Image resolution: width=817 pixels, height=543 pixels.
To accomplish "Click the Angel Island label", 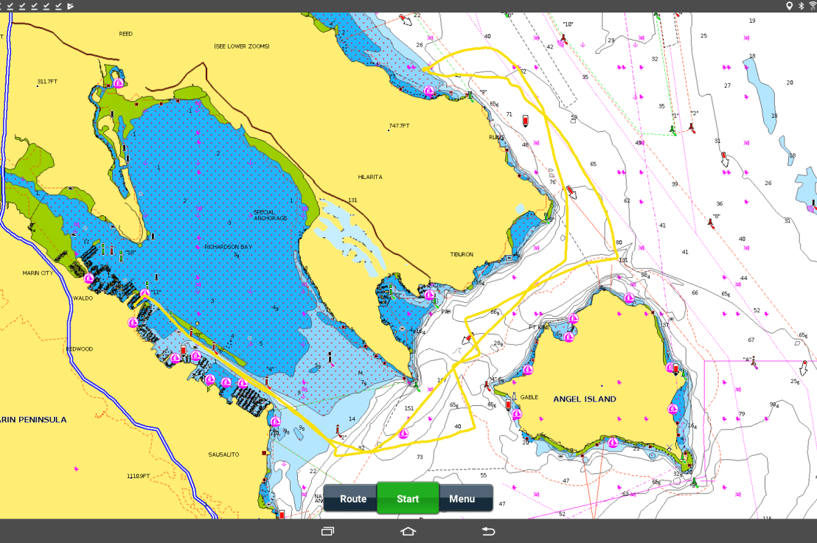I will pos(584,399).
